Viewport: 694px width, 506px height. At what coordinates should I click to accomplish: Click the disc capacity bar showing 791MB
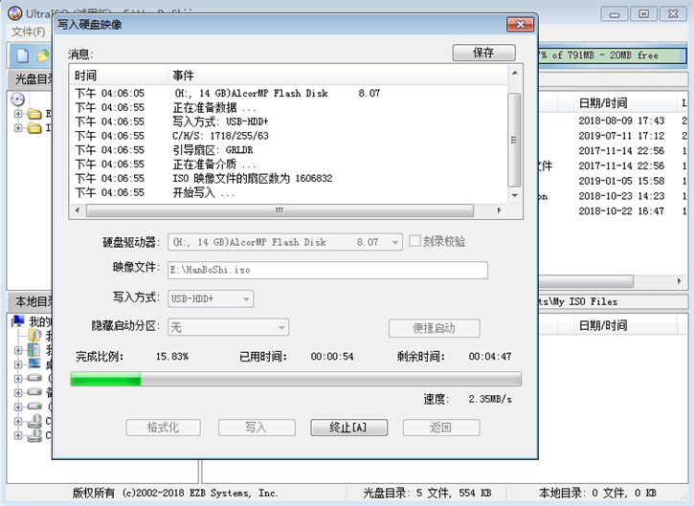point(612,55)
